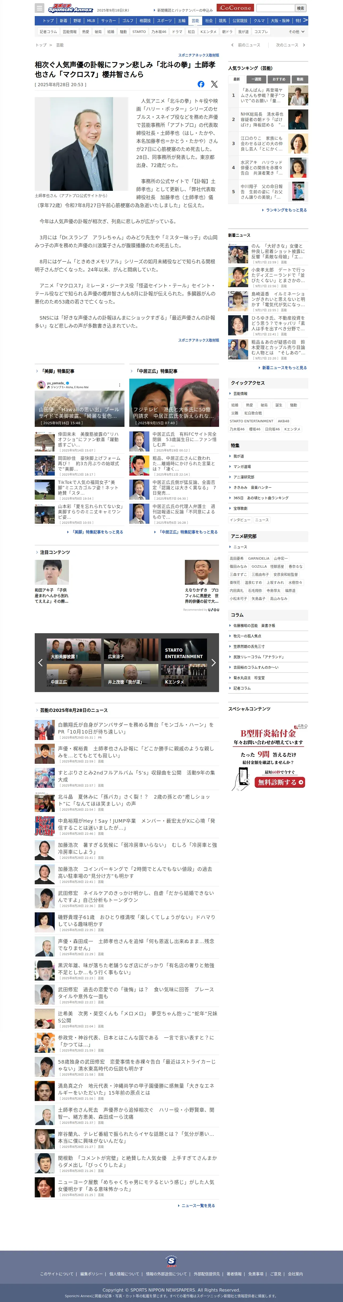Go to next news chevron
The height and width of the screenshot is (1302, 343).
(304, 45)
